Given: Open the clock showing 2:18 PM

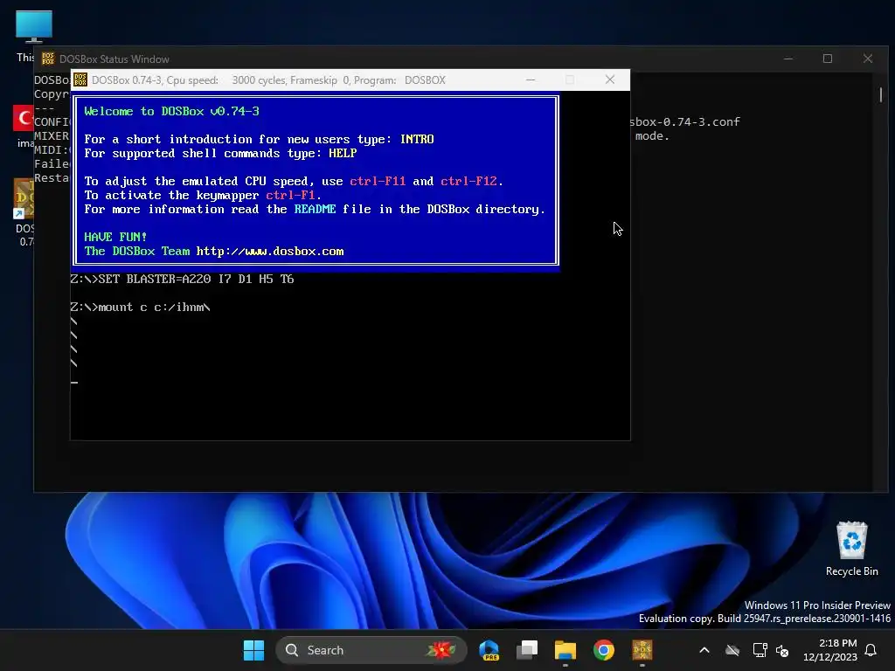Looking at the screenshot, I should pyautogui.click(x=830, y=650).
